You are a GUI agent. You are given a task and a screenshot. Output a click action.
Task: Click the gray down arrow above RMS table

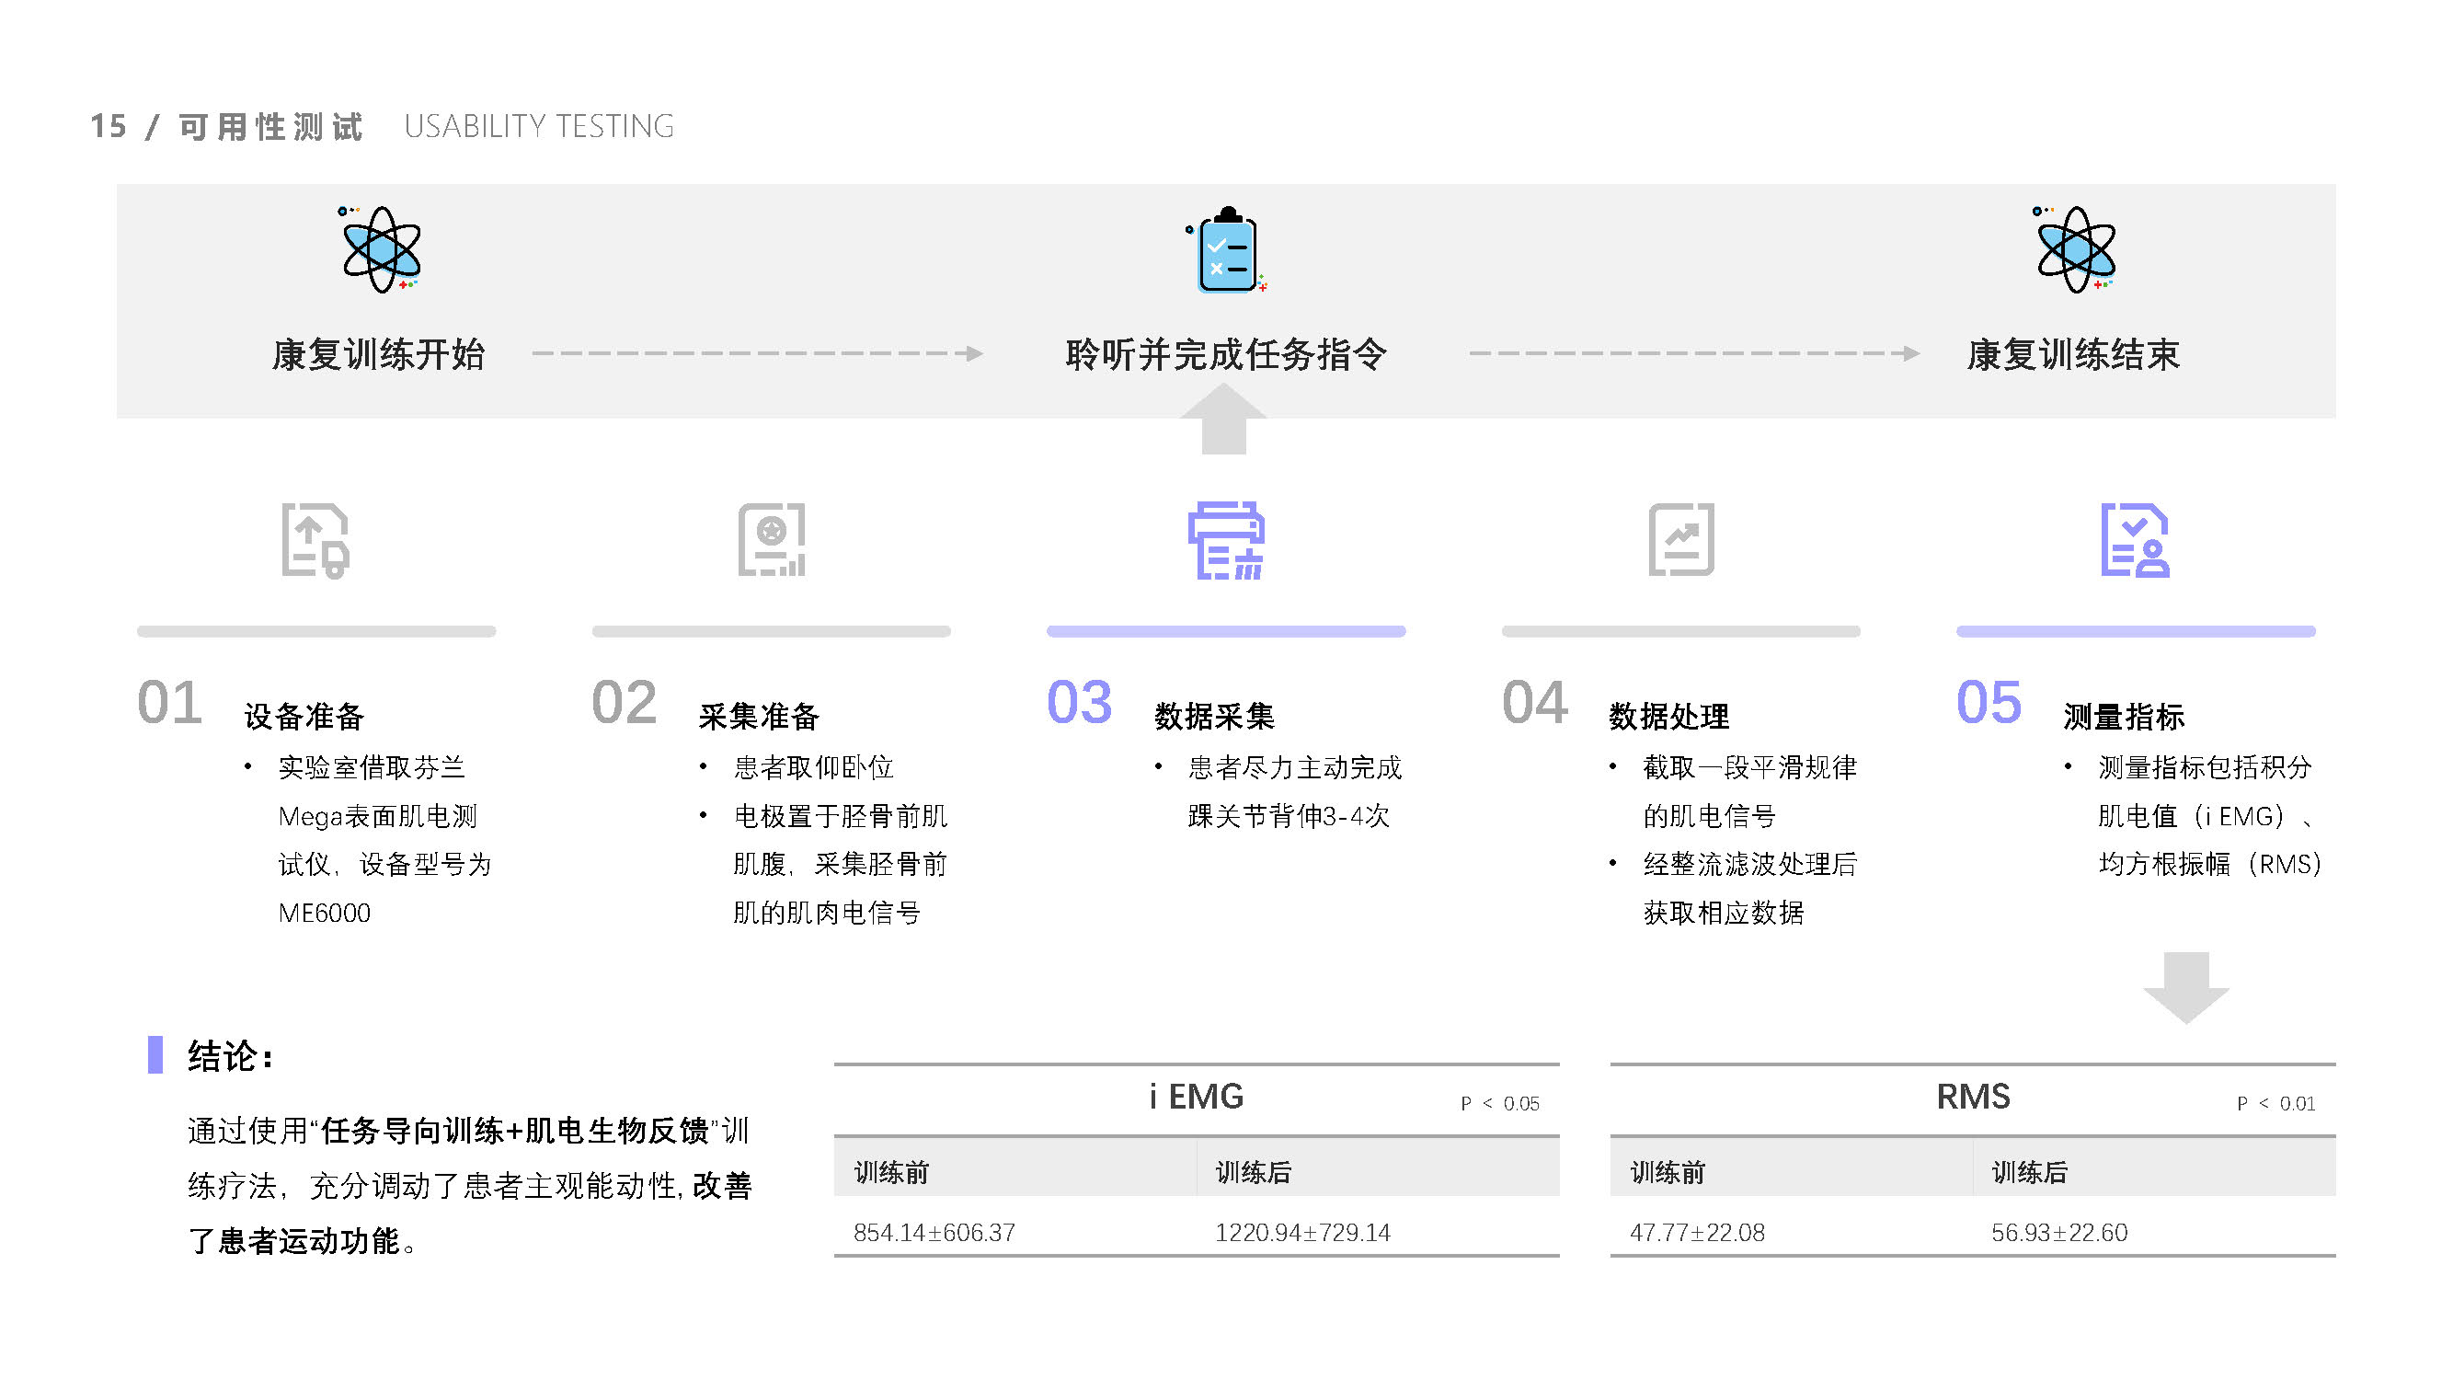(x=2185, y=986)
